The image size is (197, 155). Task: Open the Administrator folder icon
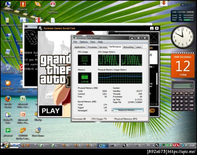pos(8,22)
